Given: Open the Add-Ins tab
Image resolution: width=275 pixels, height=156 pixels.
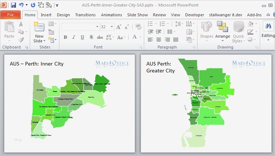Looking at the screenshot, I should (254, 15).
